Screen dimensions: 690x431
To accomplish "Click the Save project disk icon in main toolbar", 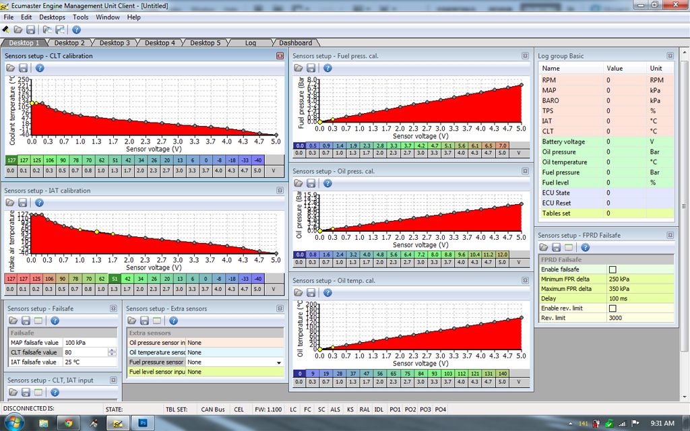I will point(30,30).
